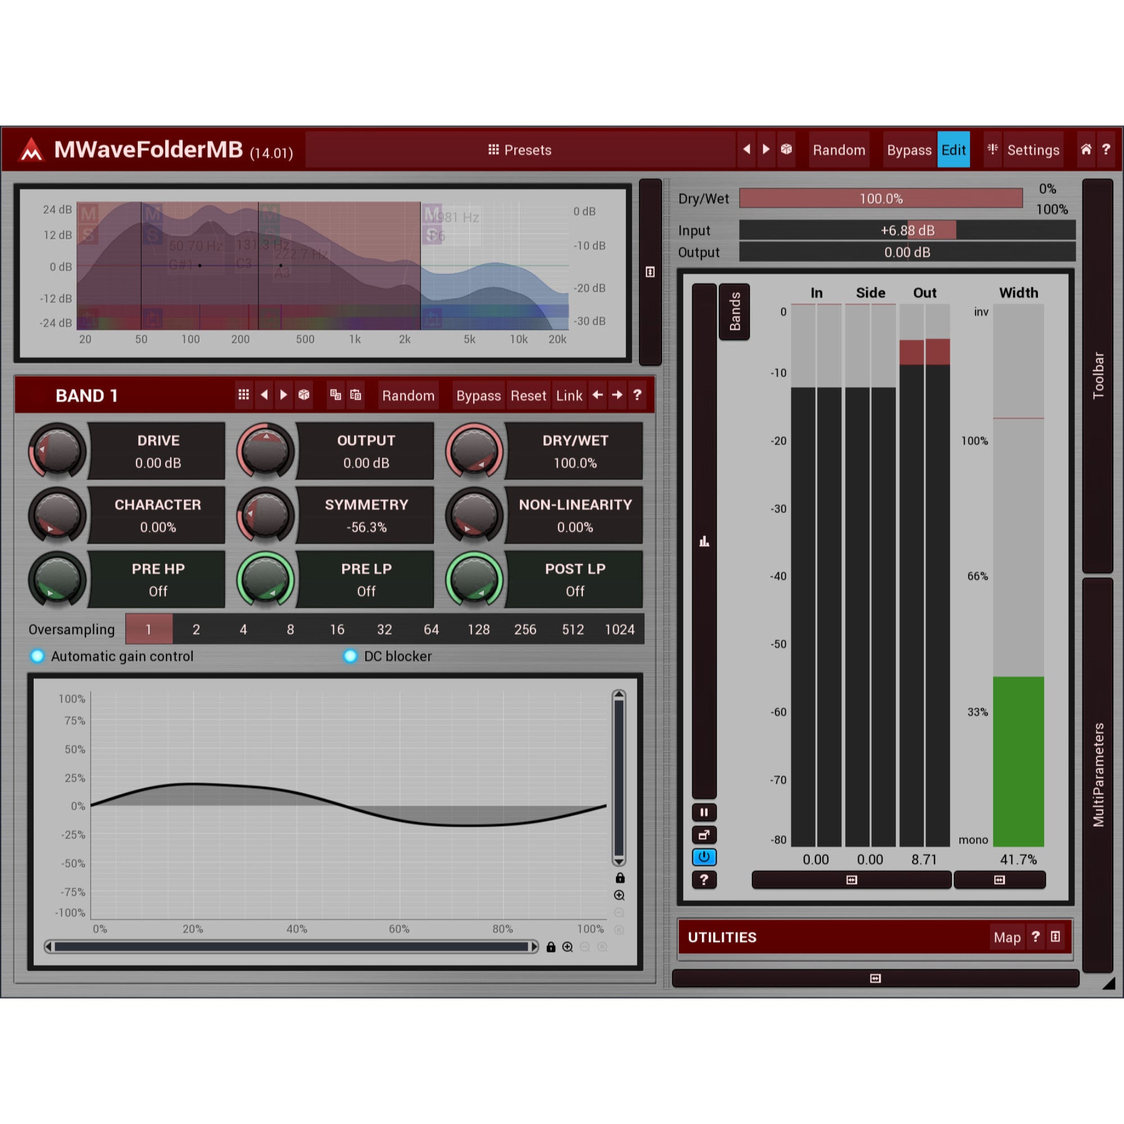Toggle Band 1 Link

click(569, 396)
